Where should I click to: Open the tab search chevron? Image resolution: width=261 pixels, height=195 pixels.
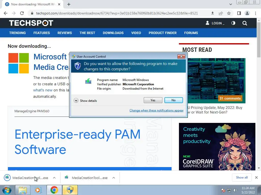coord(230,4)
